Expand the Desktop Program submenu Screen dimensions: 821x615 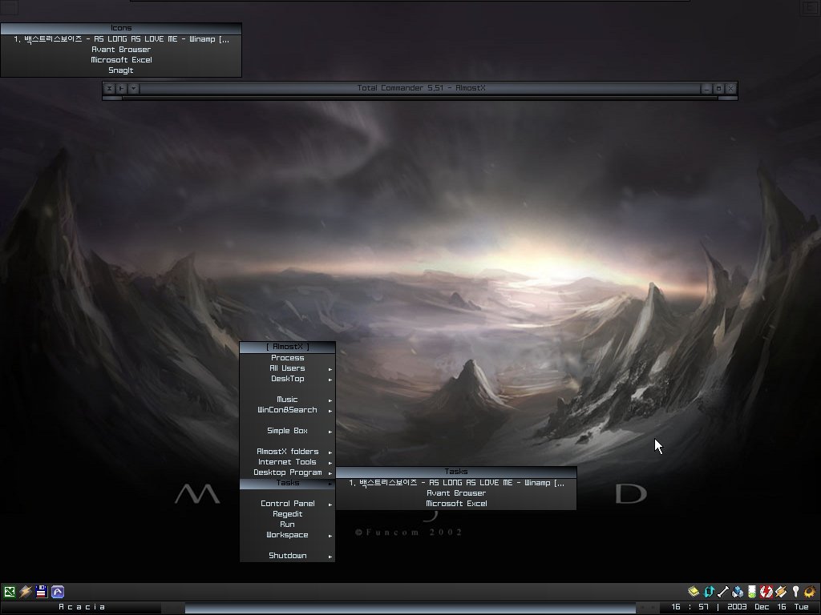pyautogui.click(x=288, y=472)
